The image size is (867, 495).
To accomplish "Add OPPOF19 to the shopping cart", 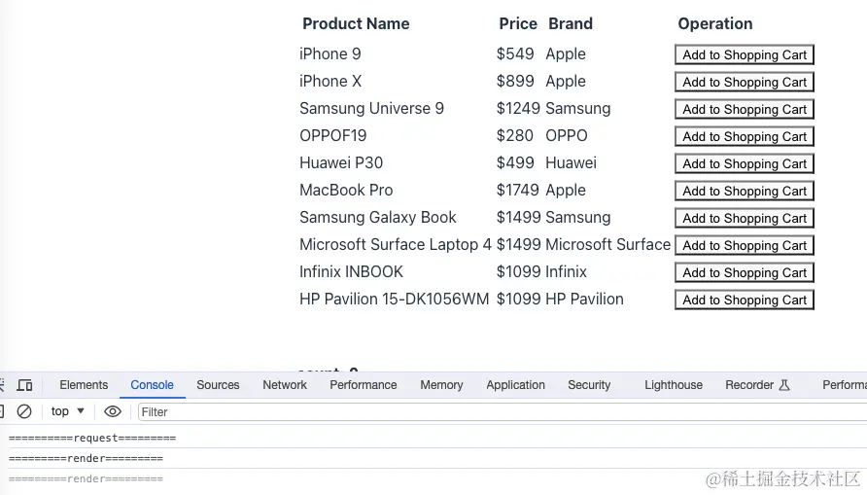I will tap(745, 136).
